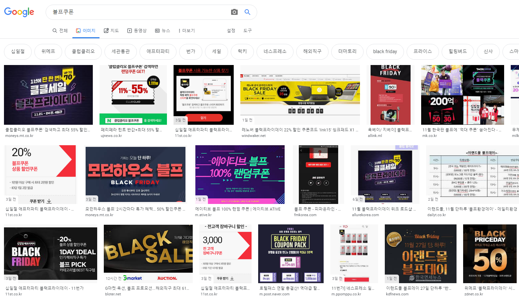The height and width of the screenshot is (299, 519).
Task: Select the 세관통관 filter chip
Action: (x=121, y=51)
